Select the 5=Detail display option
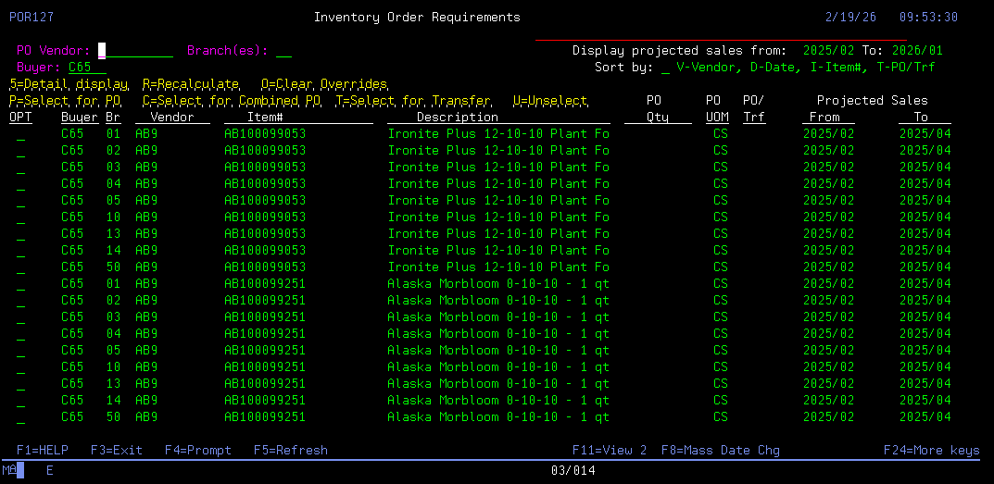Screen dimensions: 994x484 click(69, 84)
